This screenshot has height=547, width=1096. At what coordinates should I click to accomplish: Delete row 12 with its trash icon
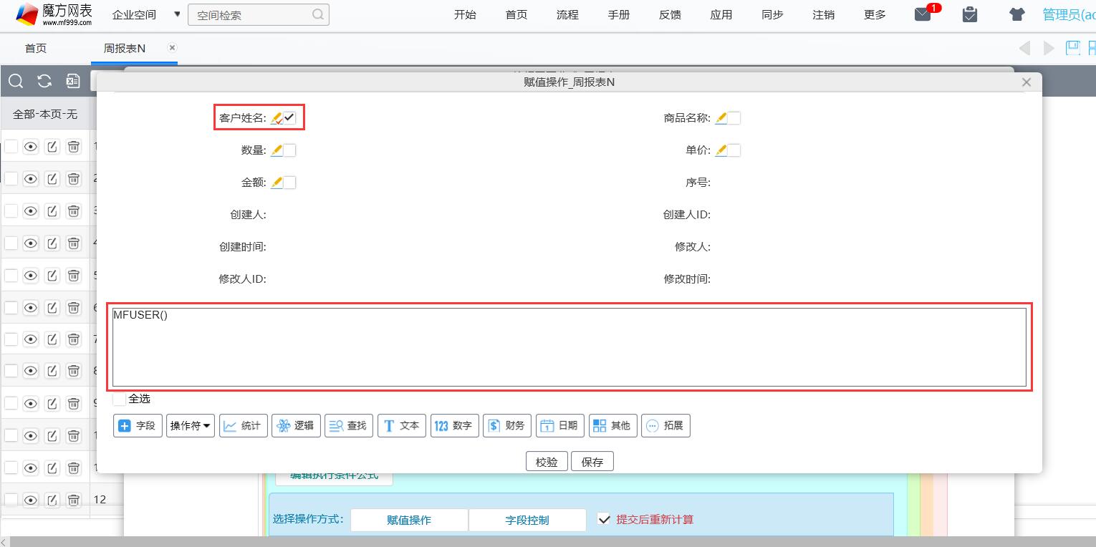74,500
